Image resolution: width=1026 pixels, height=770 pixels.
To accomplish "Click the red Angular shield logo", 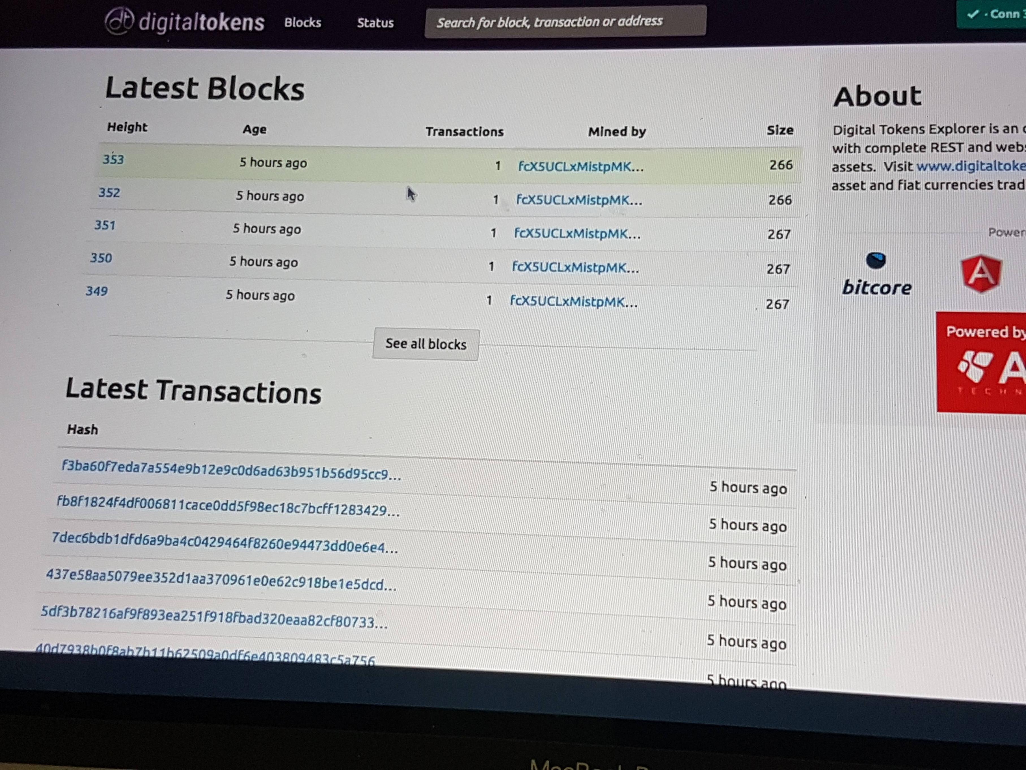I will pos(981,274).
